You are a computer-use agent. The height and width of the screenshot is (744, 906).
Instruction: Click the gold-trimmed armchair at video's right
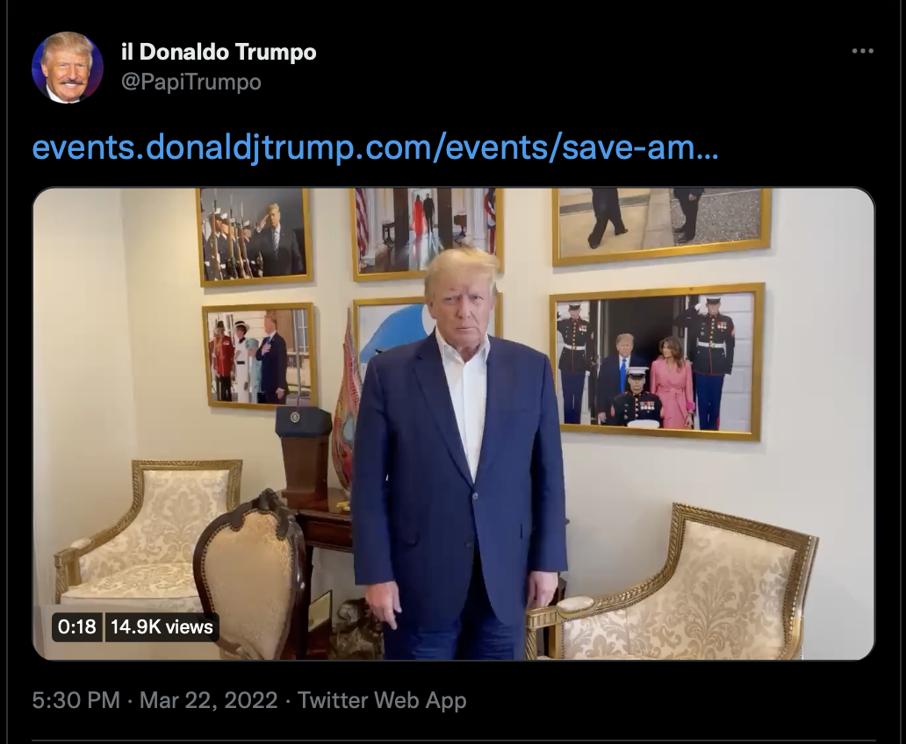pyautogui.click(x=673, y=583)
